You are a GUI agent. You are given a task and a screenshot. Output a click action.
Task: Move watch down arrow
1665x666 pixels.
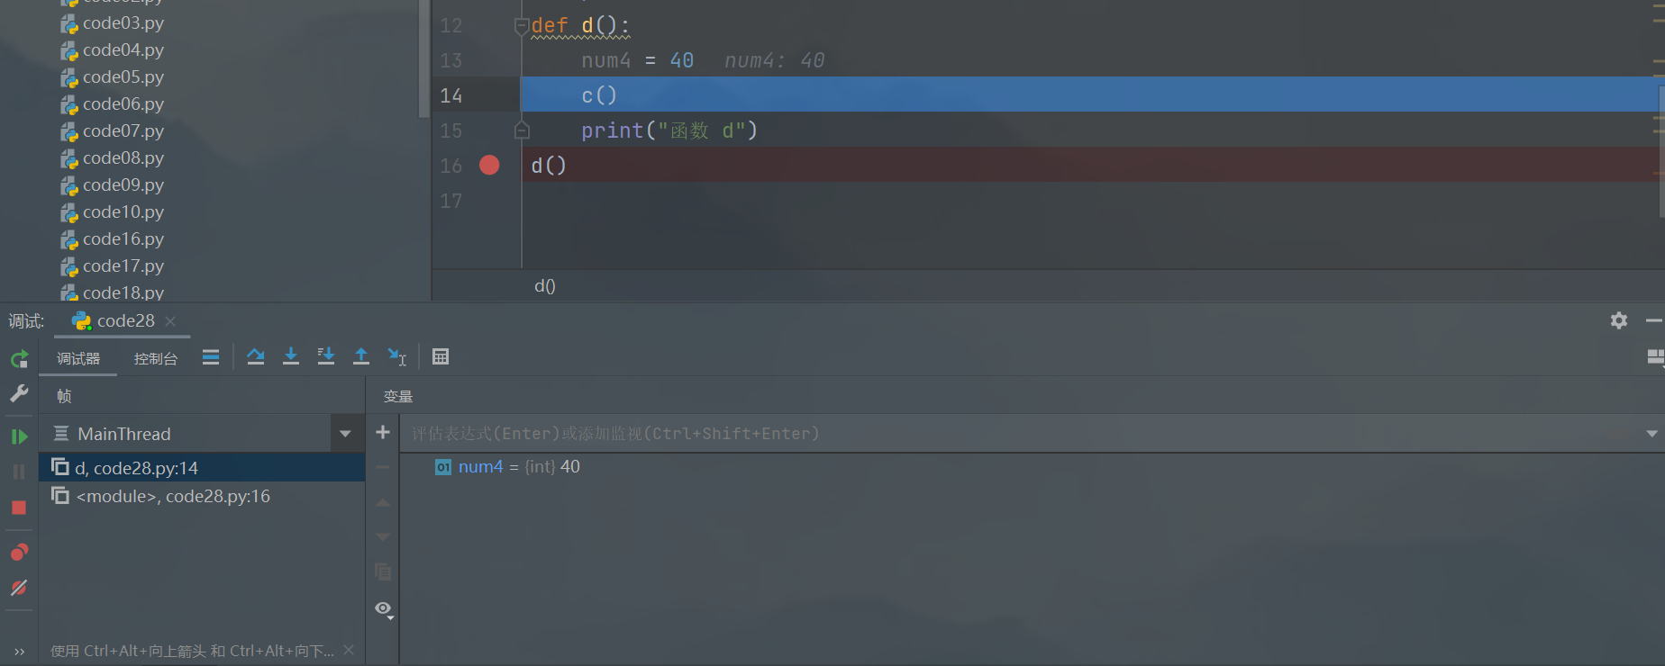(383, 537)
